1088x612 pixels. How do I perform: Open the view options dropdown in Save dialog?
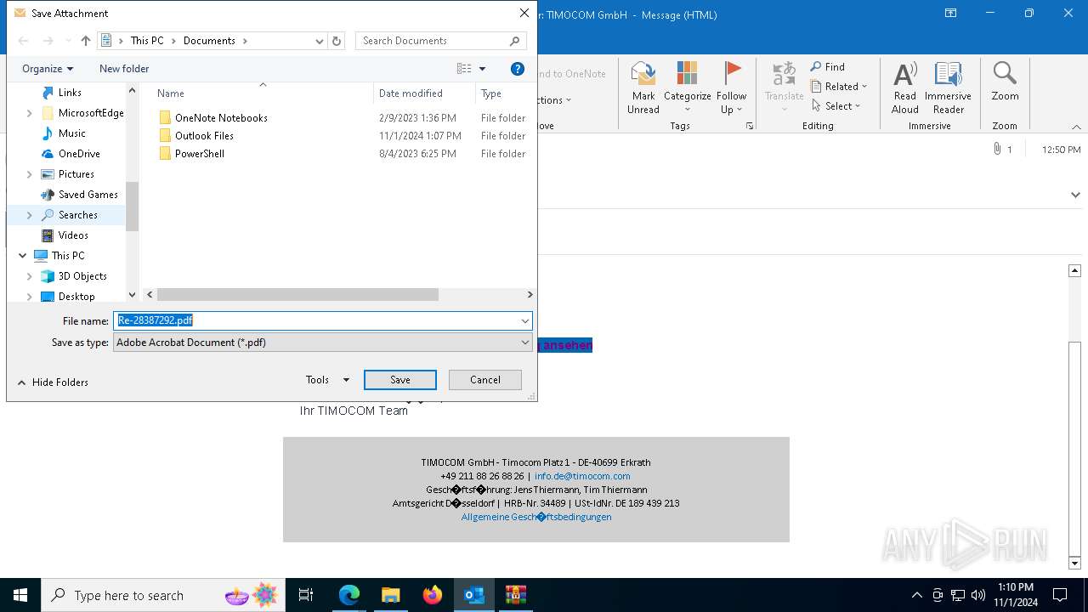(x=482, y=69)
